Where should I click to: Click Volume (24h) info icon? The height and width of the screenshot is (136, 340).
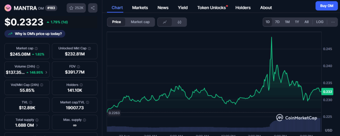38,67
